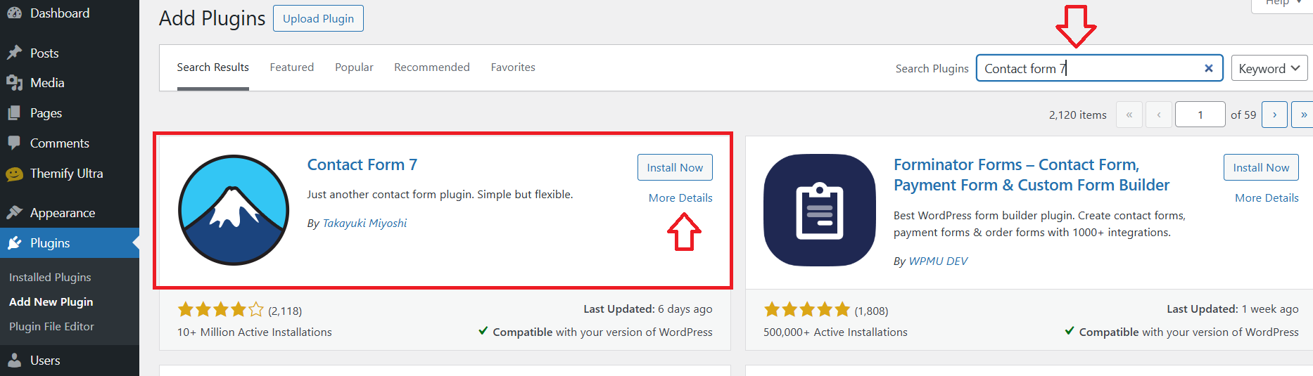Image resolution: width=1313 pixels, height=376 pixels.
Task: Click the Dashboard gauge icon
Action: (x=14, y=13)
